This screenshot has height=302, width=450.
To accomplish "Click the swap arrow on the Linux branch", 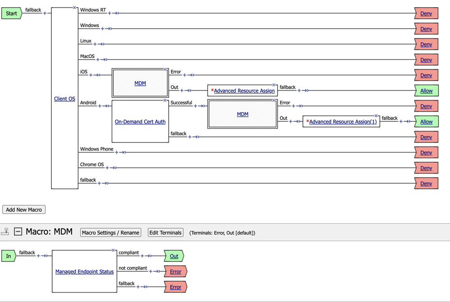I will click(x=102, y=44).
